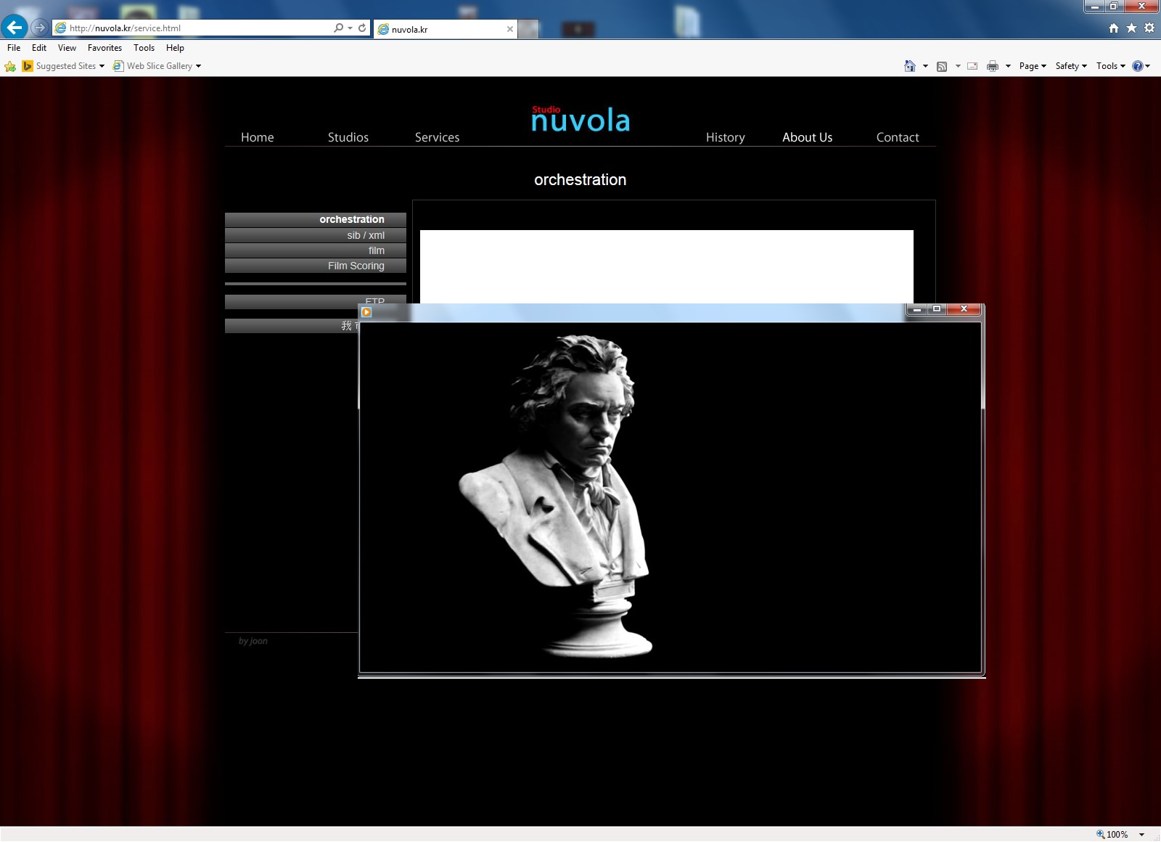Select film in the side menu

click(x=316, y=250)
